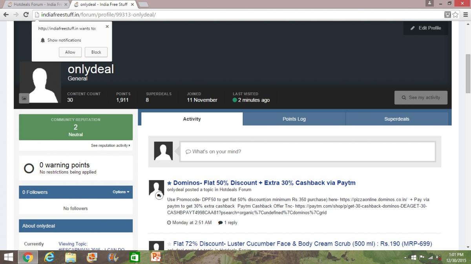471x264 pixels.
Task: Click the '0 Followers' header text
Action: [x=35, y=192]
